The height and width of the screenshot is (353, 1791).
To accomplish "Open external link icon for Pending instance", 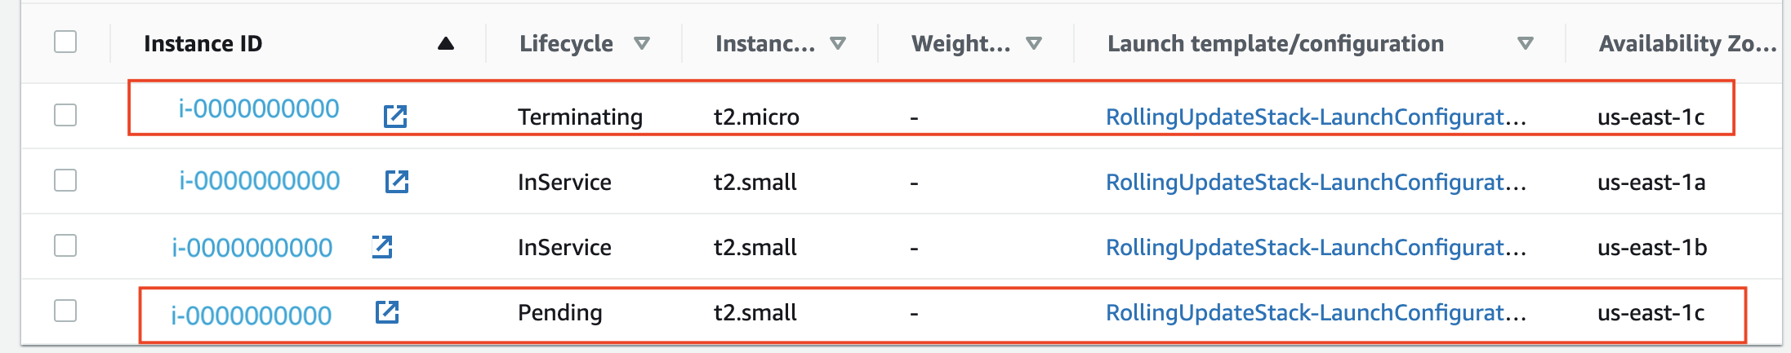I will pos(387,311).
